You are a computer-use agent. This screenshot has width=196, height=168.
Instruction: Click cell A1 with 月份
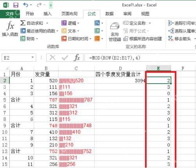(x=22, y=74)
